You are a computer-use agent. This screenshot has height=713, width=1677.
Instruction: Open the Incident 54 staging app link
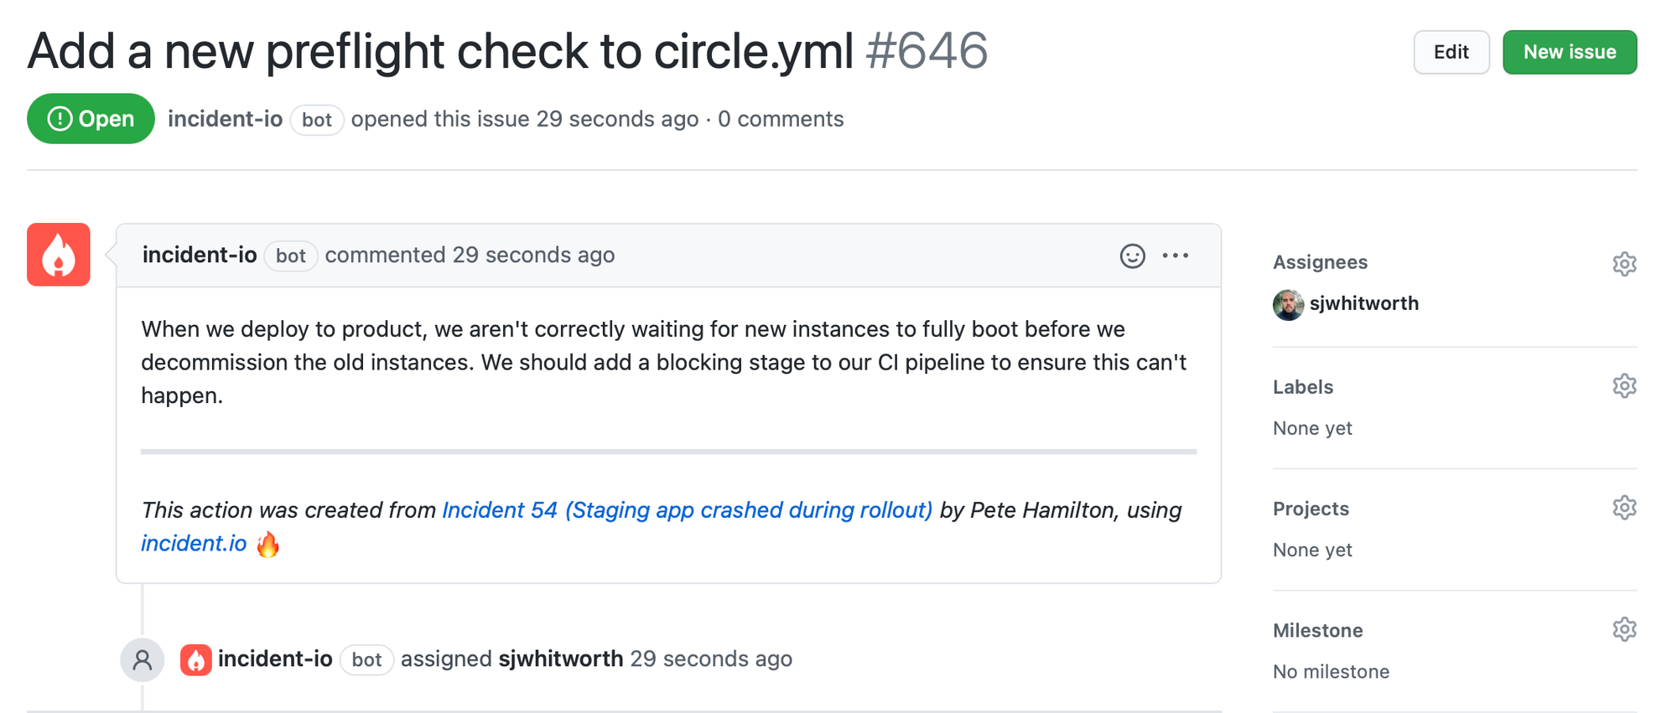click(x=687, y=509)
